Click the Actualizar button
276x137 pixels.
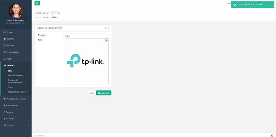(x=104, y=93)
